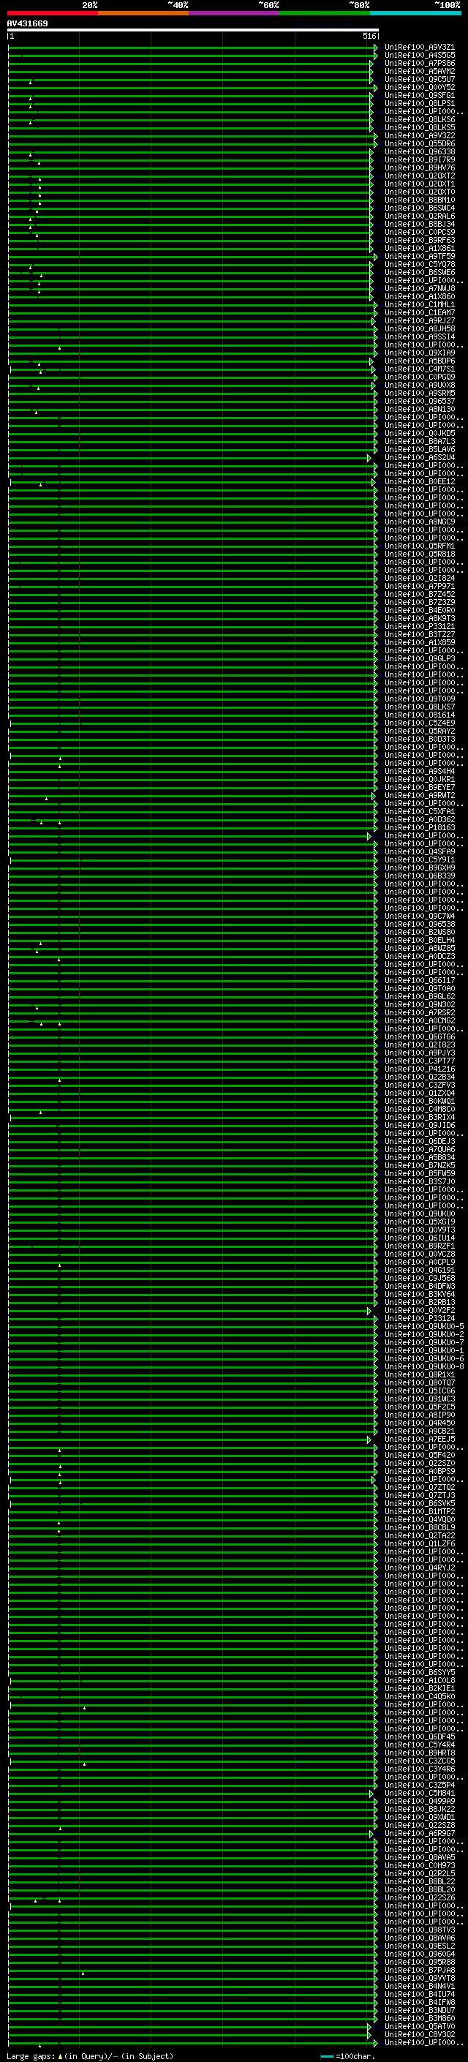Open the UniRef100_A9TF59 hit

(x=420, y=257)
